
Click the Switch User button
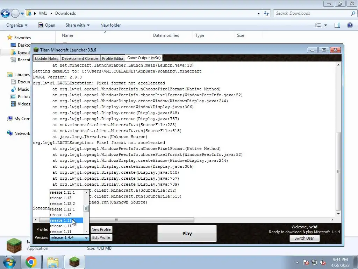[304, 238]
